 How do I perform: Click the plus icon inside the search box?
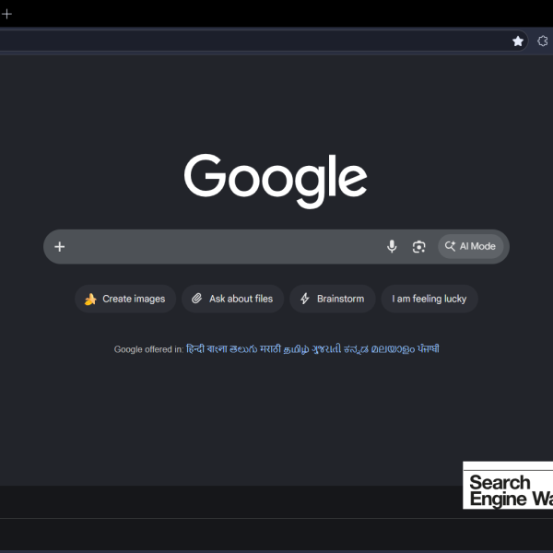coord(60,246)
